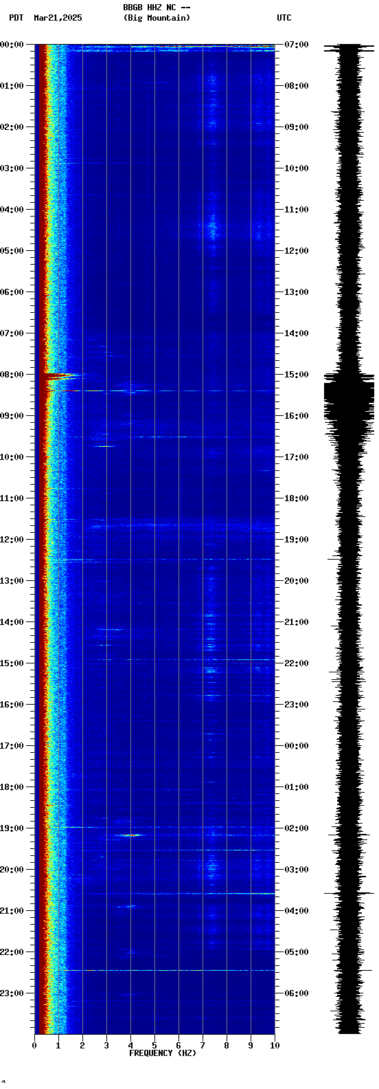379x1089 pixels.
Task: Click the 16:00 PDT time label
Action: coord(12,705)
